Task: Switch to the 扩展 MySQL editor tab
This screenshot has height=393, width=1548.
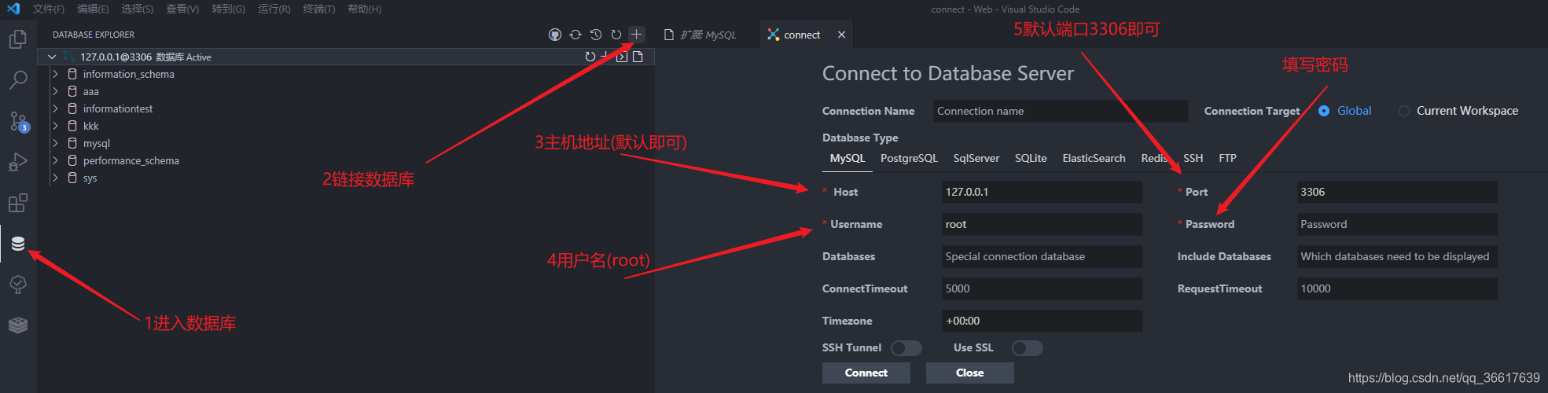Action: tap(707, 35)
